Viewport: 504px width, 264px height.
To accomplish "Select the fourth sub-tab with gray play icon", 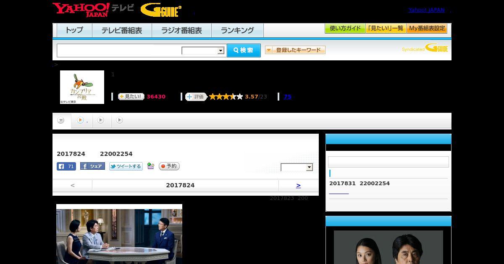I will point(120,120).
